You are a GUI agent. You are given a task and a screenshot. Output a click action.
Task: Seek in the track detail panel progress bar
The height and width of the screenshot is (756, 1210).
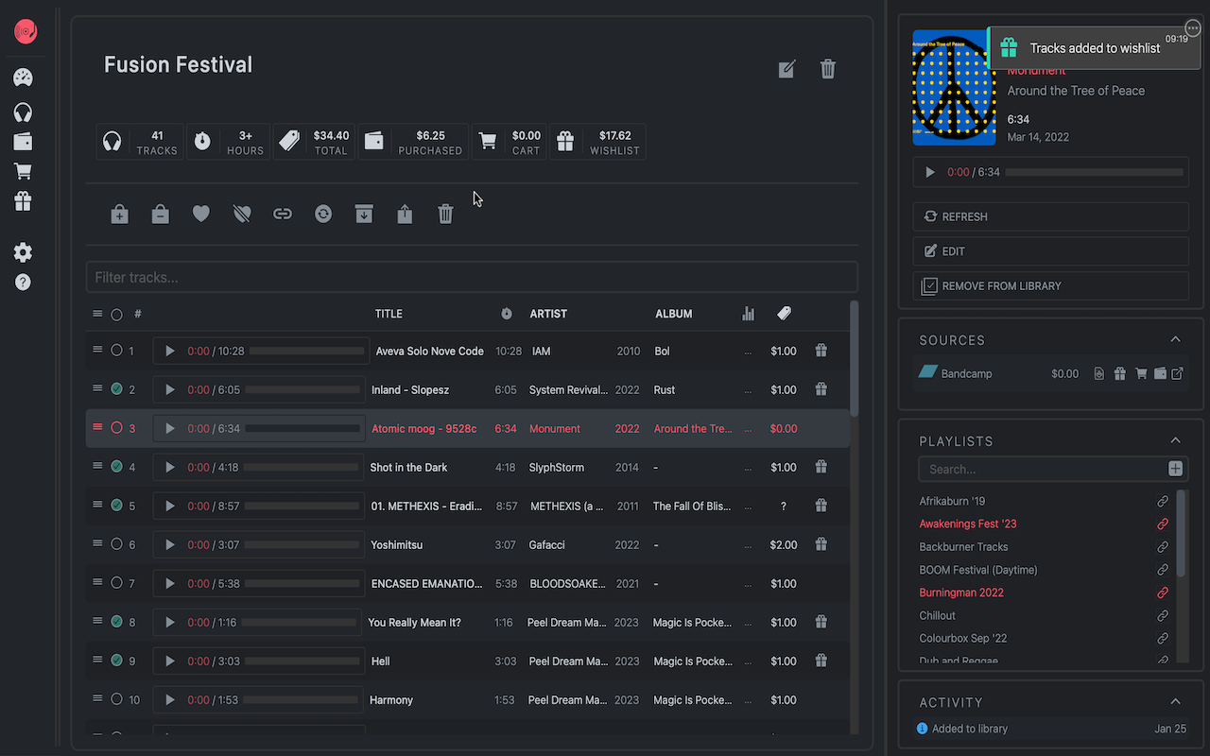[x=1095, y=173]
